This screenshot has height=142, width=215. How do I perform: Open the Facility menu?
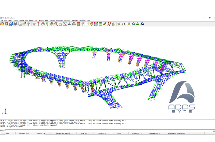(31, 20)
